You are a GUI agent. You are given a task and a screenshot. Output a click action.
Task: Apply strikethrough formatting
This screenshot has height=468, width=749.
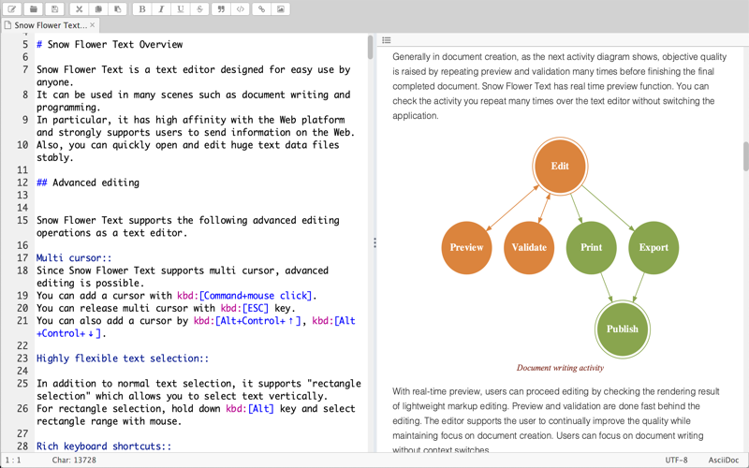(199, 9)
